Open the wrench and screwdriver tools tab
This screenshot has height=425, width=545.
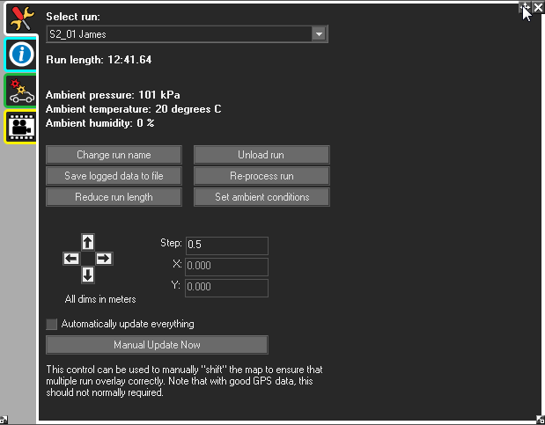coord(19,18)
